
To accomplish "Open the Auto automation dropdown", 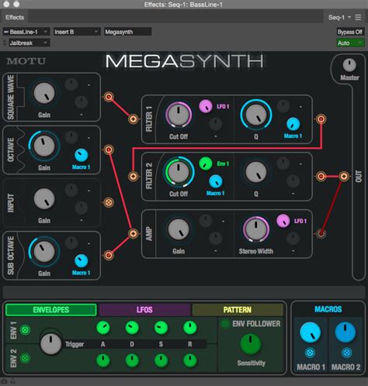I will (x=350, y=43).
